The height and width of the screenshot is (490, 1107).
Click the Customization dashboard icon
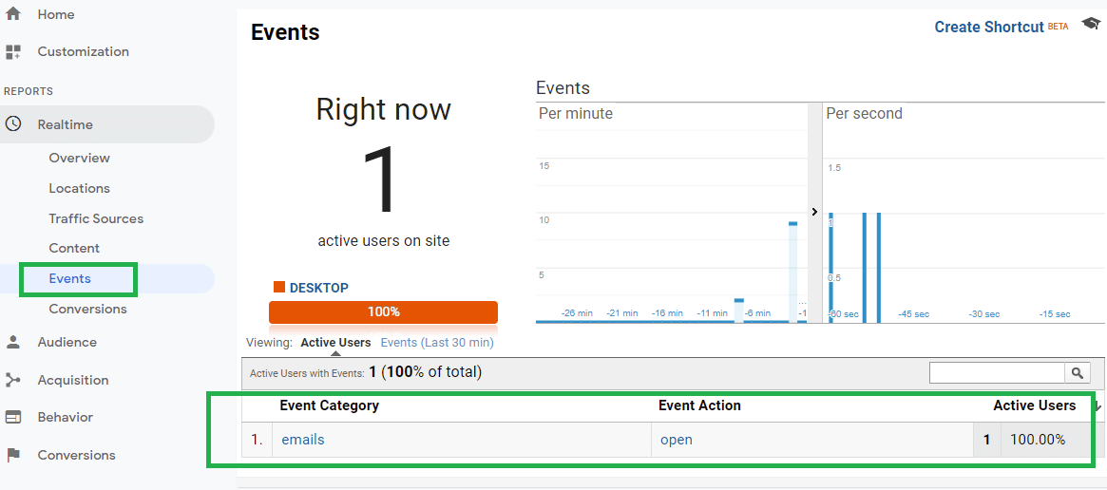pos(12,51)
